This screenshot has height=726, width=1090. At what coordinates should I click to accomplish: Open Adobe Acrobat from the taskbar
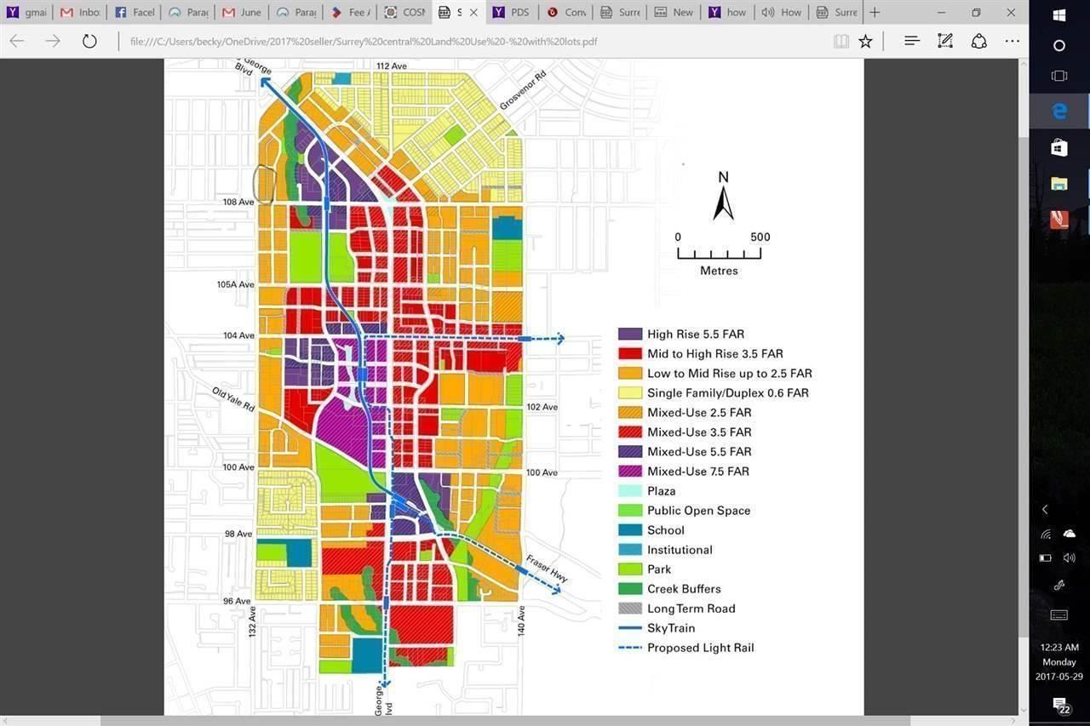[1058, 220]
